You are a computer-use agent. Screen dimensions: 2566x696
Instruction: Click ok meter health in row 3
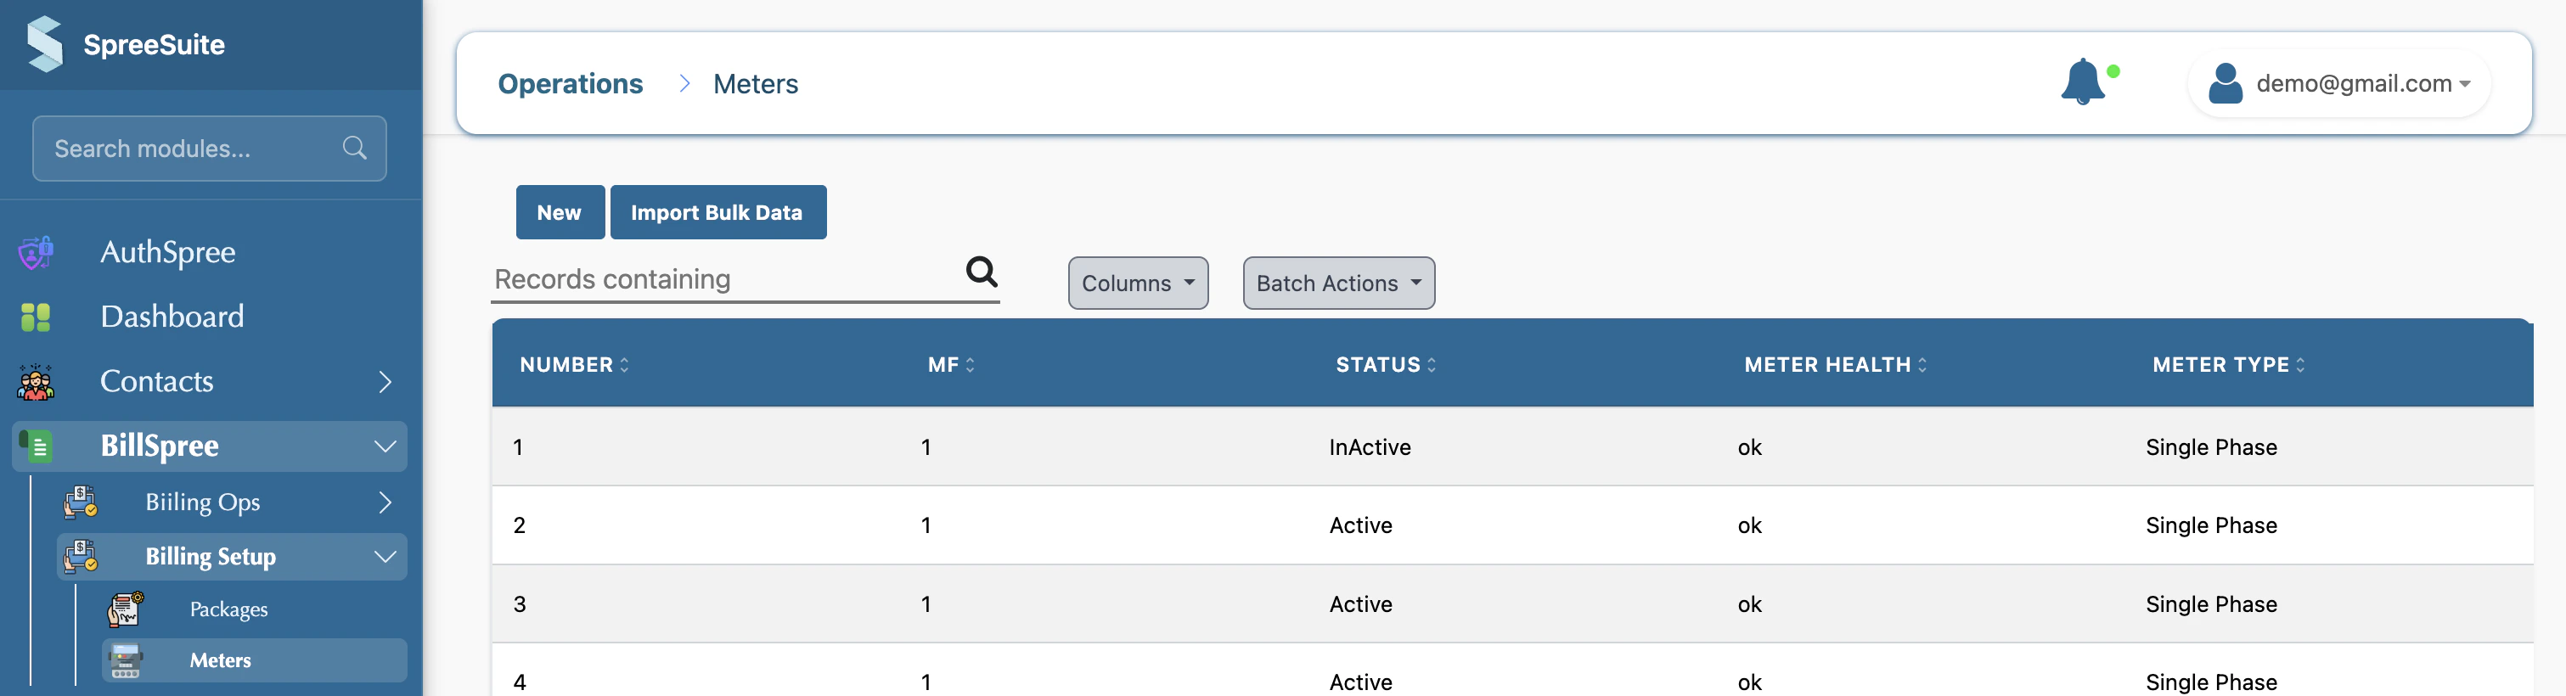click(x=1749, y=603)
